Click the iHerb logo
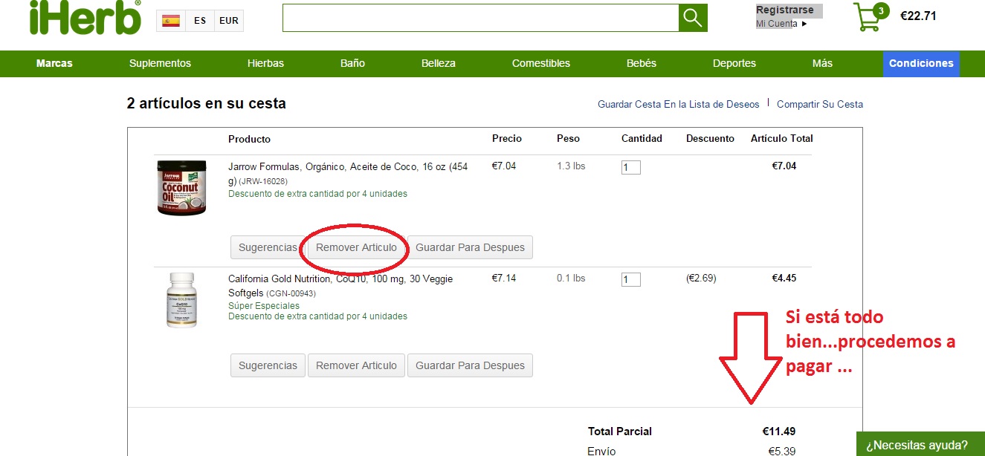This screenshot has width=985, height=456. [85, 17]
